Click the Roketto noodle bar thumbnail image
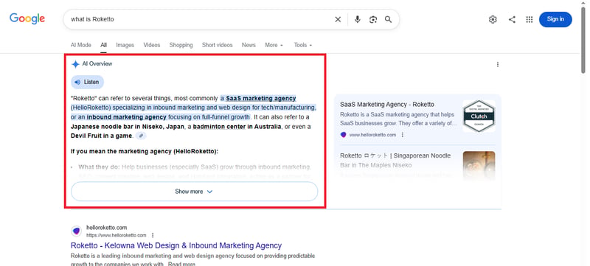The height and width of the screenshot is (266, 590). tap(479, 165)
